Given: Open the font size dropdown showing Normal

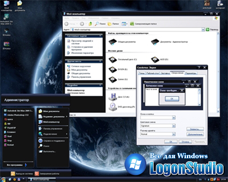Looking at the screenshot, I should pos(174,134).
